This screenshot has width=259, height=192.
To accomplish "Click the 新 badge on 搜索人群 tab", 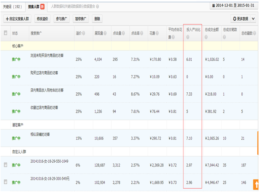I will pos(42,6).
